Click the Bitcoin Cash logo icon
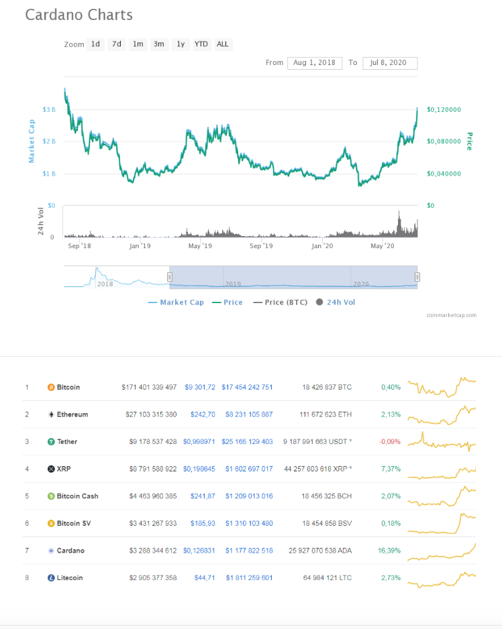This screenshot has height=629, width=502. (51, 496)
